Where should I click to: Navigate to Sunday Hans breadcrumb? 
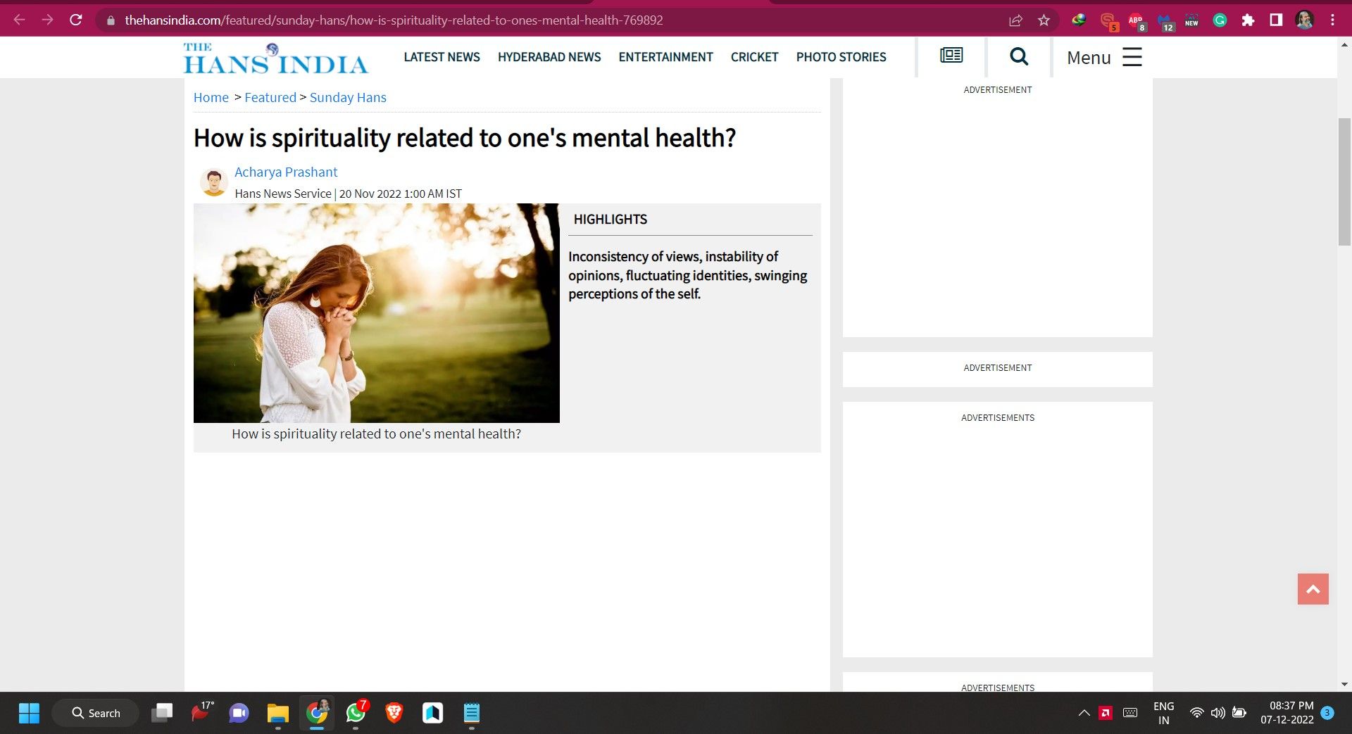(x=348, y=98)
